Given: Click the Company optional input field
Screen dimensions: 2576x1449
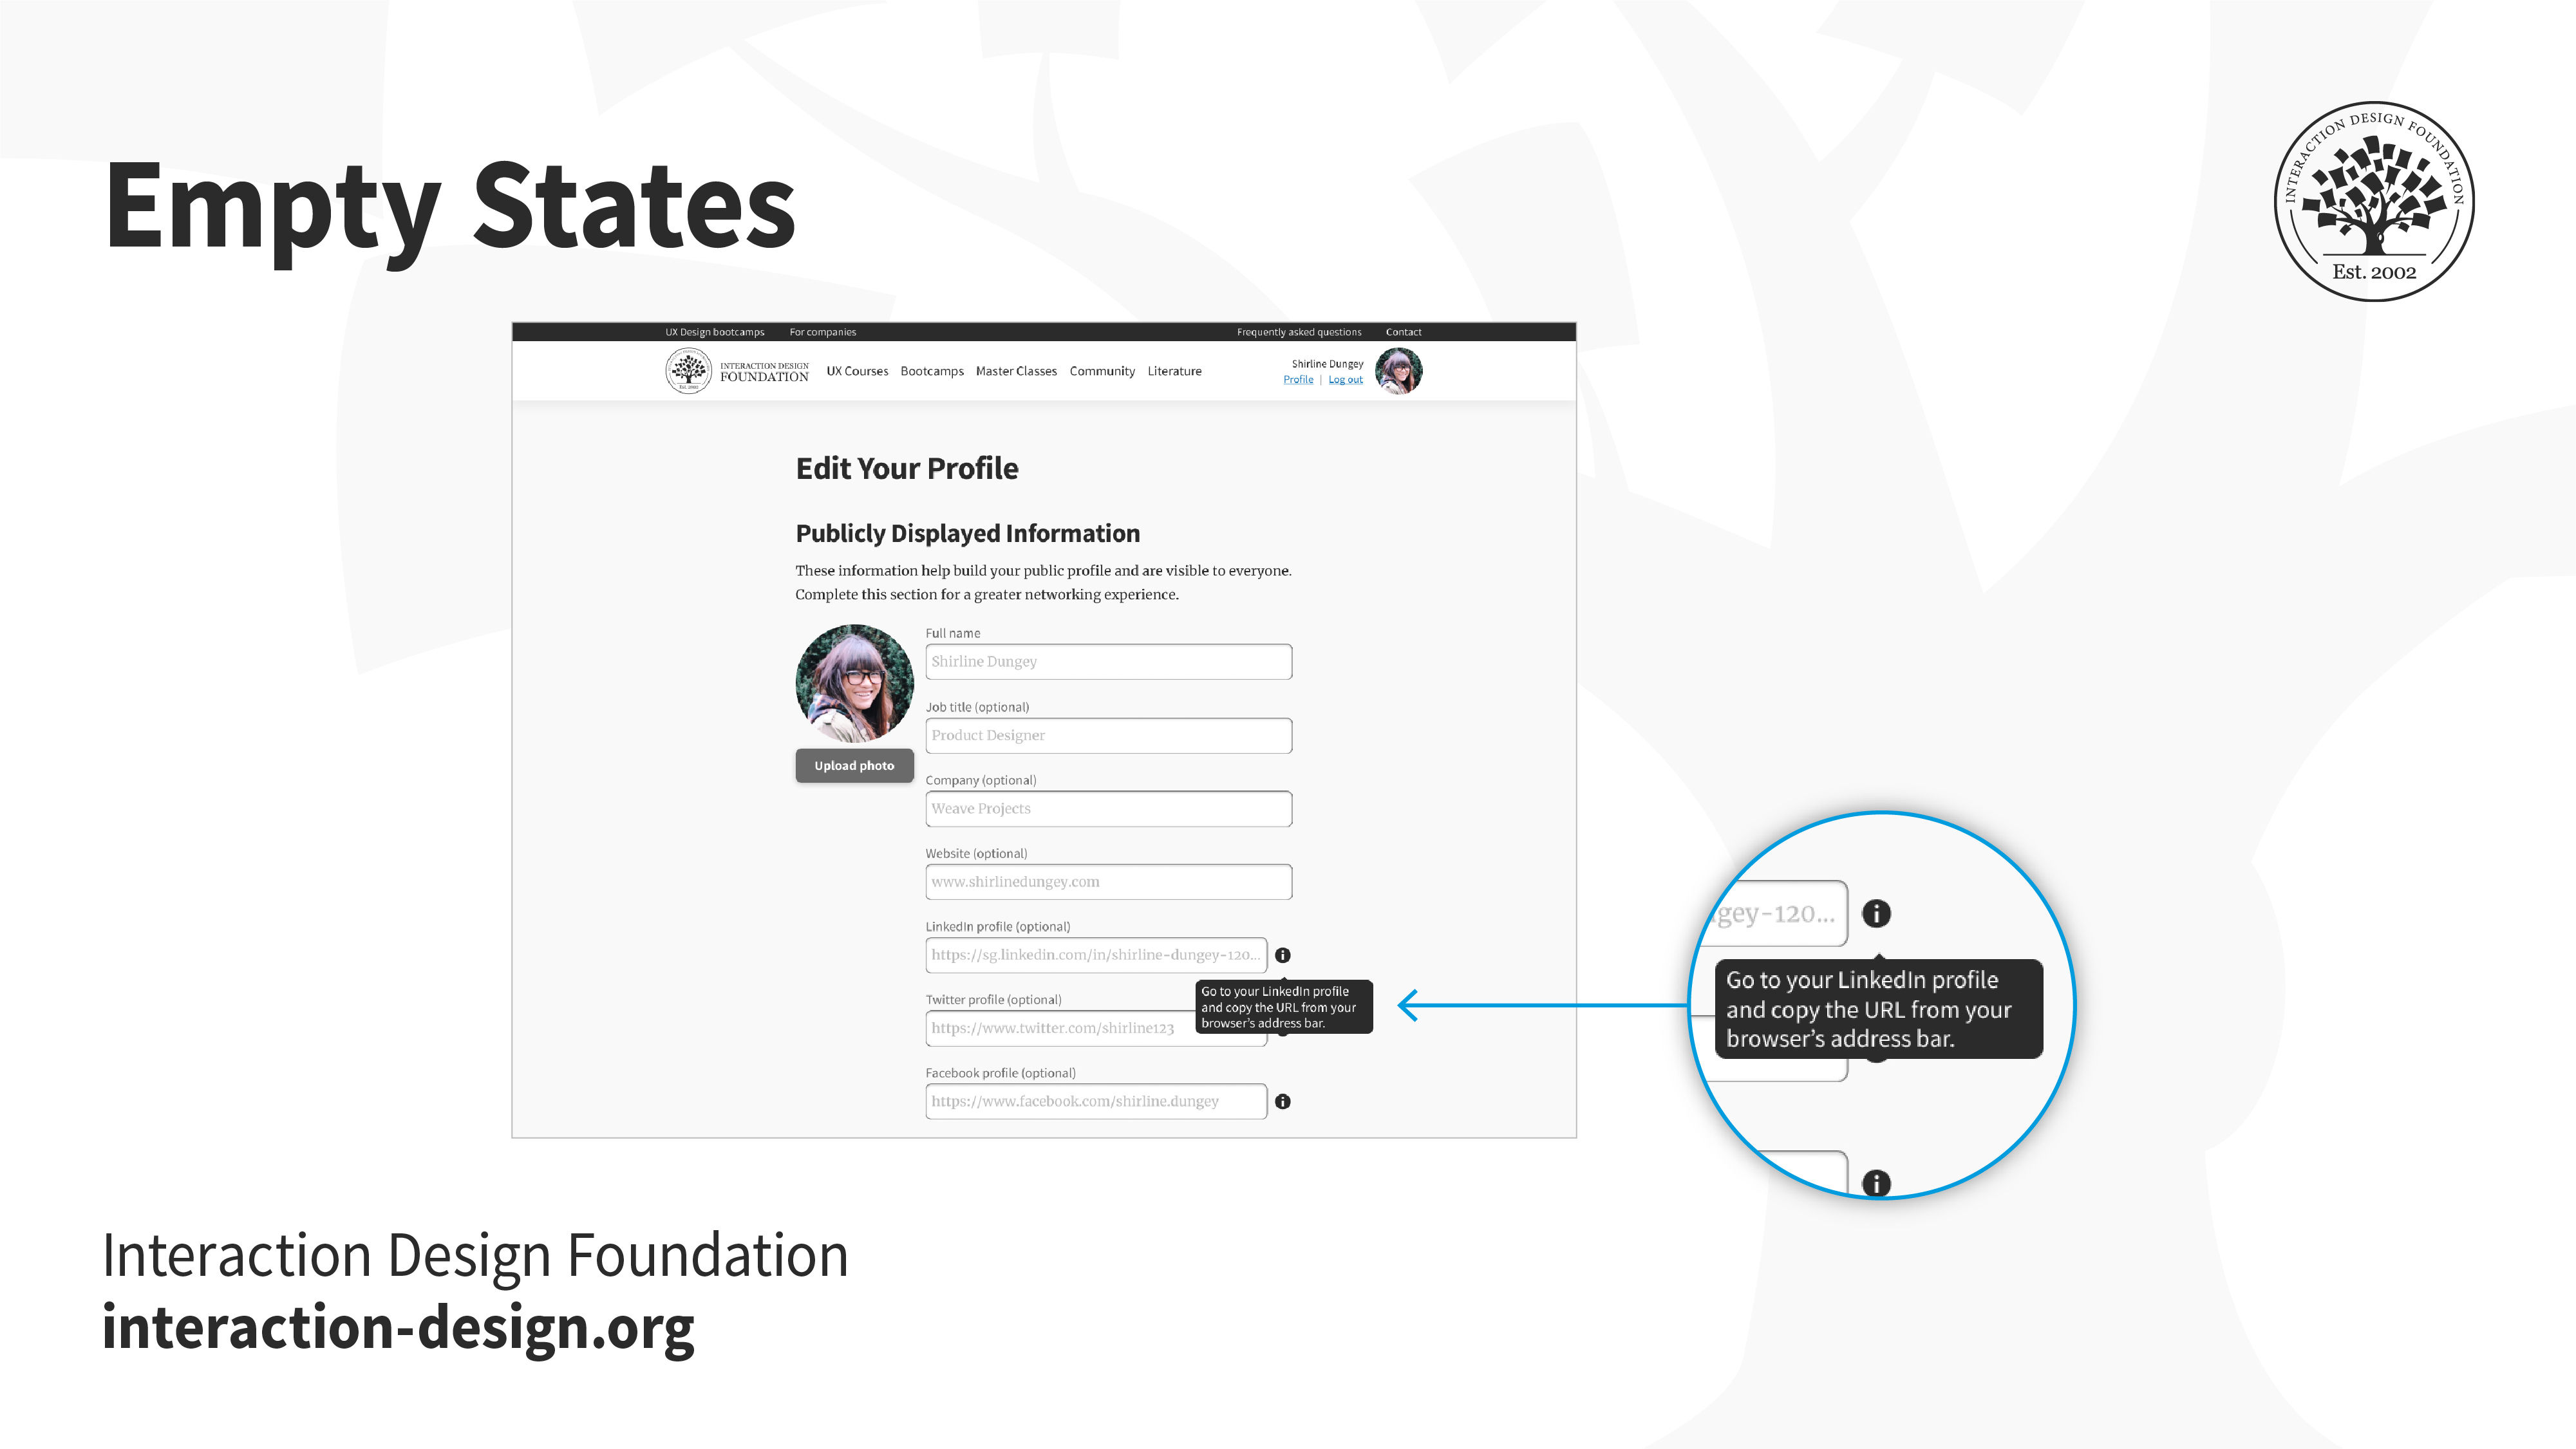Looking at the screenshot, I should [1105, 809].
